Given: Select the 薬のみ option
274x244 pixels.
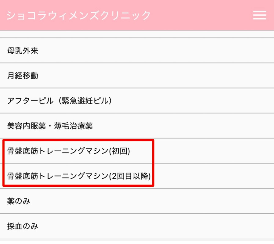Looking at the screenshot, I should pos(19,201).
